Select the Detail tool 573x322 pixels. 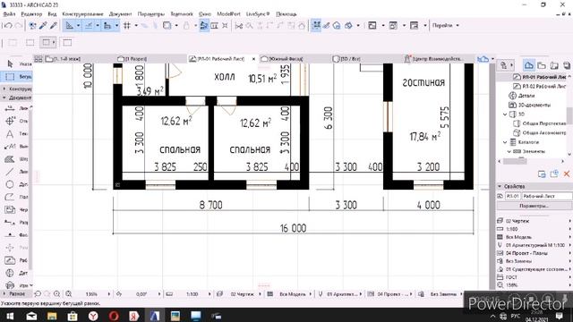(x=10, y=273)
